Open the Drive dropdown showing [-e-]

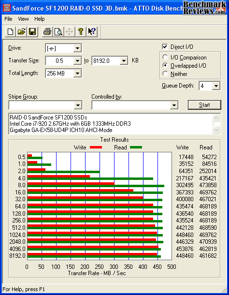pyautogui.click(x=77, y=48)
